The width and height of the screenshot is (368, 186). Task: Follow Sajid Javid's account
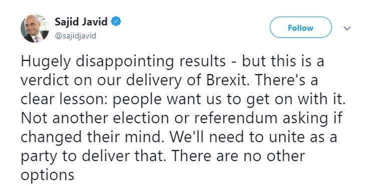(x=300, y=27)
